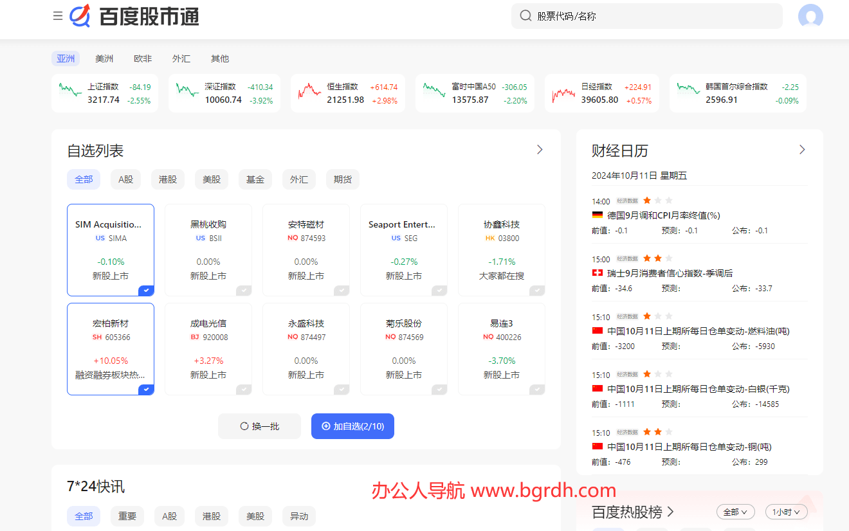Viewport: 849px width, 531px height.
Task: Open the 1小时 dropdown
Action: click(786, 512)
